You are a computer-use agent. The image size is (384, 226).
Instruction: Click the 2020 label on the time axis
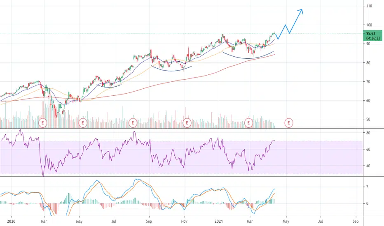[x=11, y=221]
